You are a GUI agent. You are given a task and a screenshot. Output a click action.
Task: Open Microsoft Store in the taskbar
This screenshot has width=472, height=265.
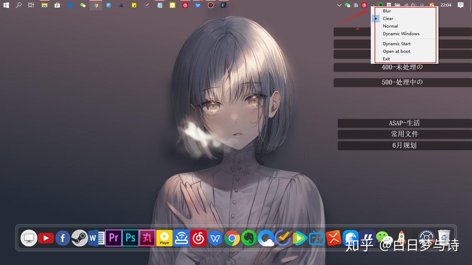point(57,5)
